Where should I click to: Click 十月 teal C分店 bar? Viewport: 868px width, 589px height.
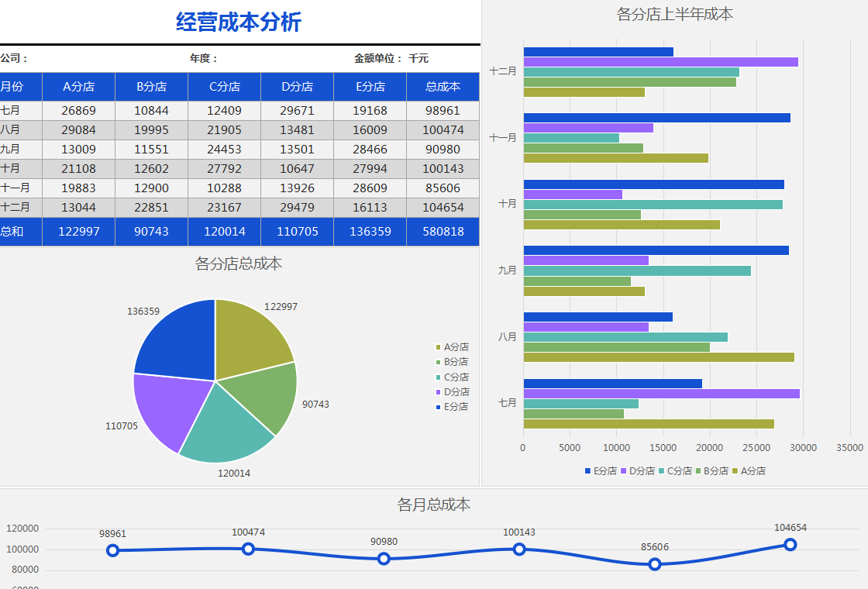653,205
